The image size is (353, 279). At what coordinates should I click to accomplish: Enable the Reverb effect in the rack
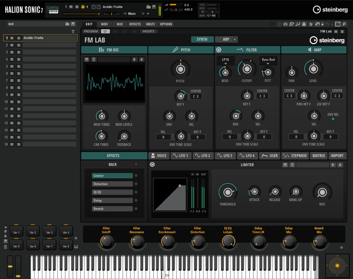(x=136, y=208)
